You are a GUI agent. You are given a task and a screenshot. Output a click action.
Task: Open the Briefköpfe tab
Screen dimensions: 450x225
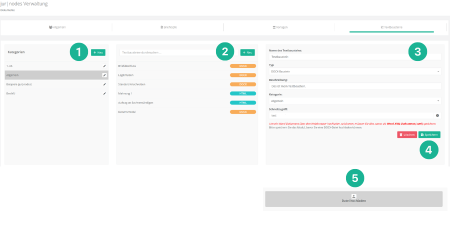coord(168,27)
